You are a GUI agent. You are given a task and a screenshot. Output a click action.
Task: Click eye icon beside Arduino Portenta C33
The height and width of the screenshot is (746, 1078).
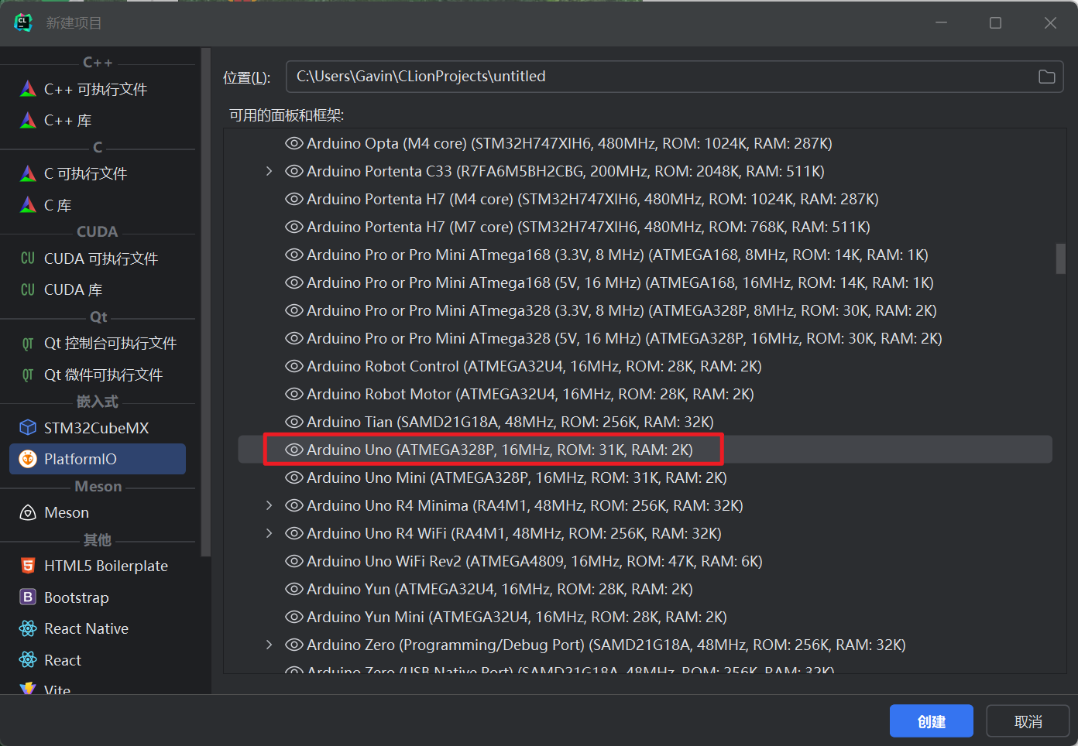coord(294,171)
